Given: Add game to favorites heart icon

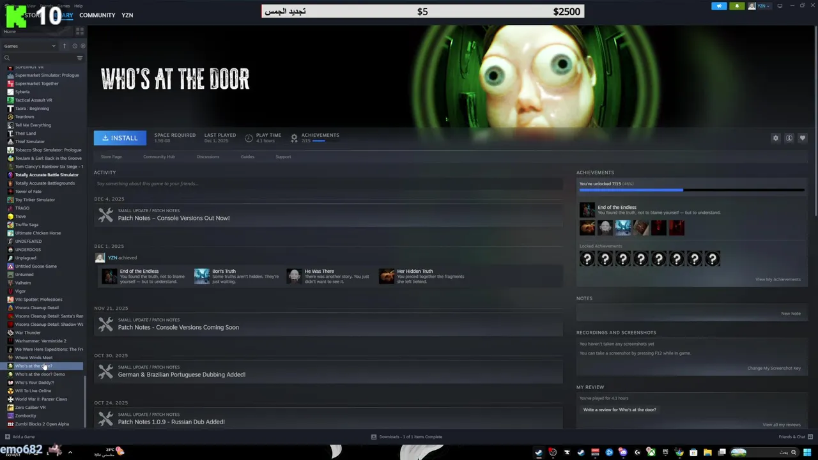Looking at the screenshot, I should [x=803, y=138].
